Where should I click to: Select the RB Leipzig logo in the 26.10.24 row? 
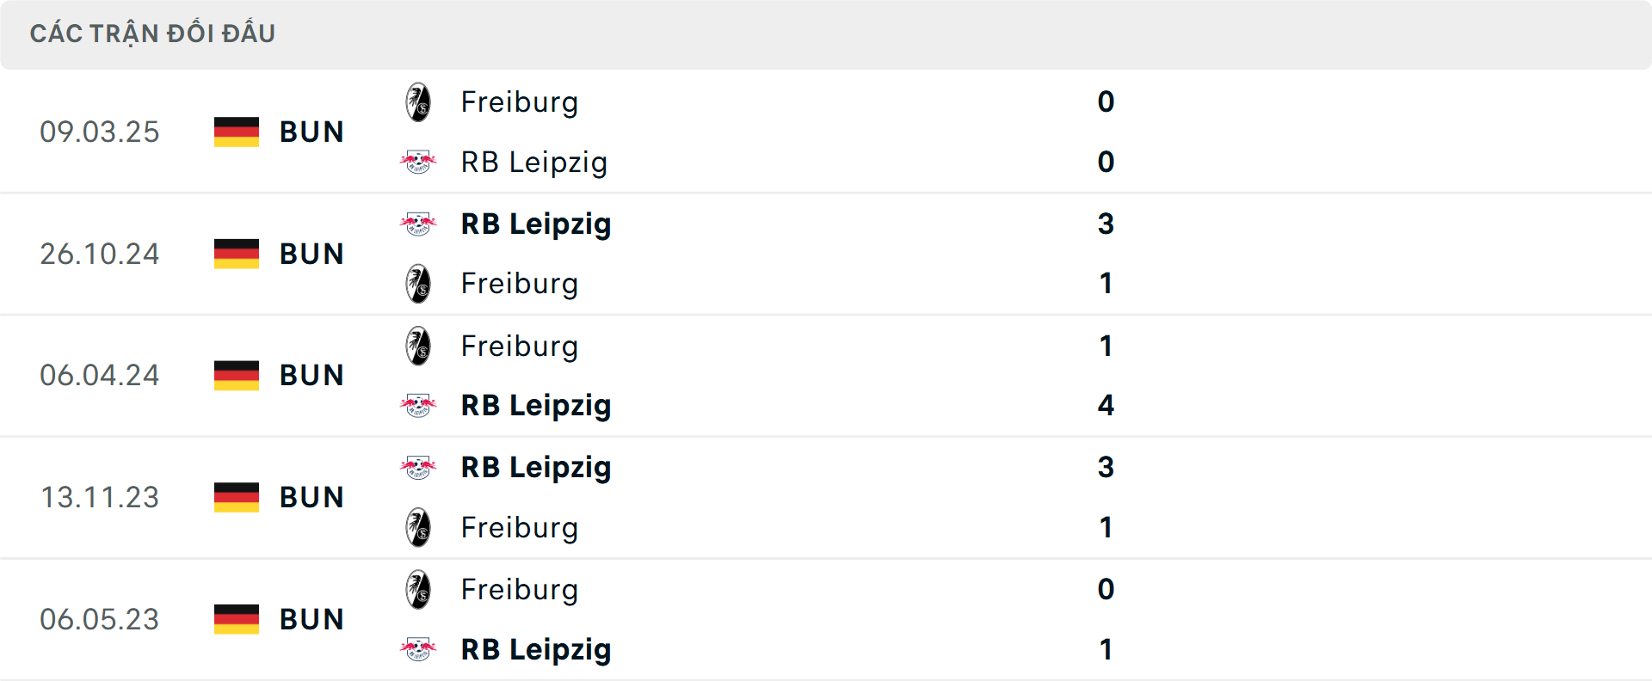(x=419, y=223)
